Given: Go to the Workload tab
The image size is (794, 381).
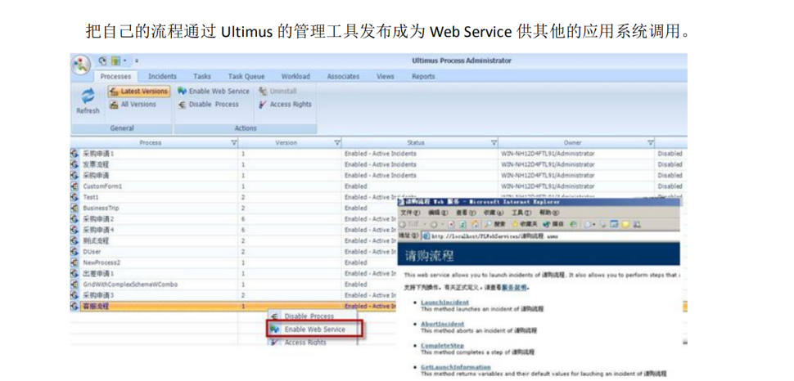Looking at the screenshot, I should [x=295, y=76].
